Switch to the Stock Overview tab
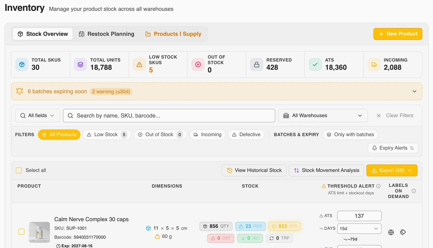Image resolution: width=433 pixels, height=248 pixels. point(43,34)
